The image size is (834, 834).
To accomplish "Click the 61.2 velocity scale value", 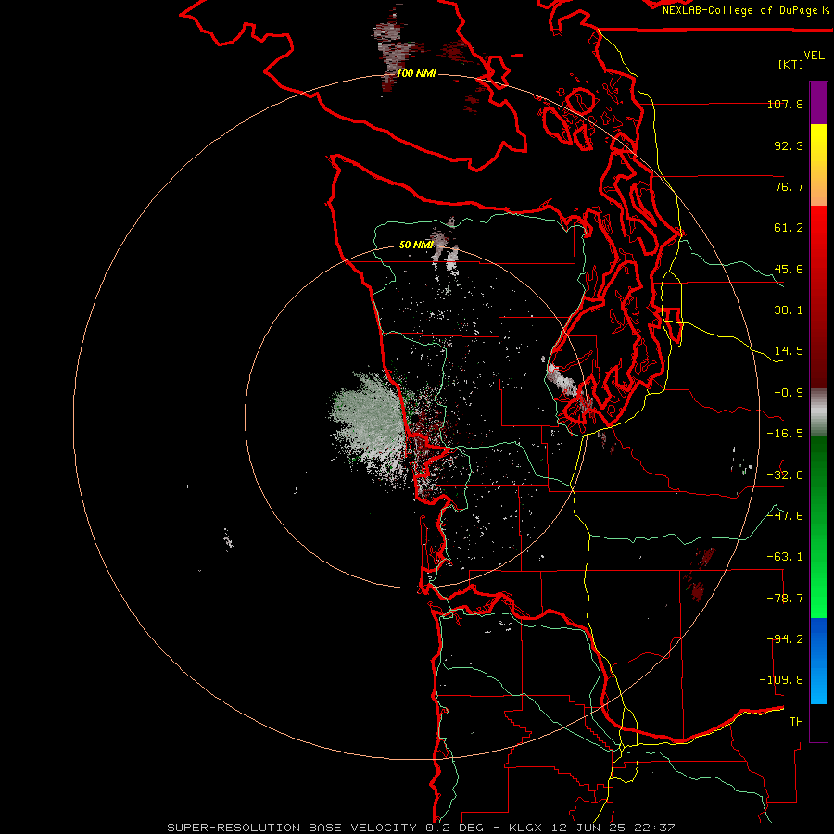I will (789, 228).
